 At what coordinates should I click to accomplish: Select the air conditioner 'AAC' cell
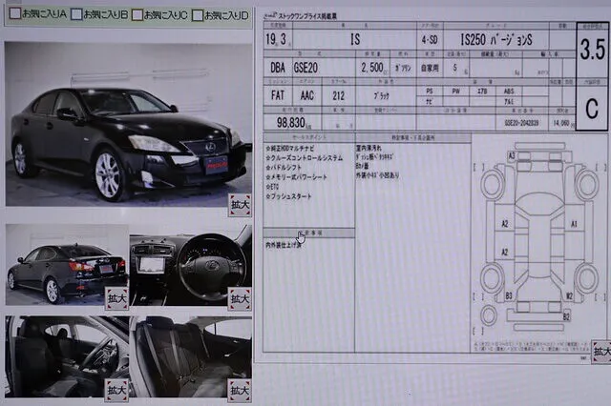pyautogui.click(x=307, y=95)
